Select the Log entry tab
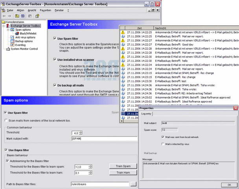The width and height of the screenshot is (239, 189). coord(146,114)
